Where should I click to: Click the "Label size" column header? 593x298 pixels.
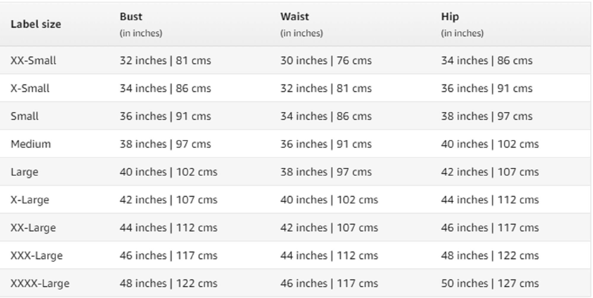click(36, 24)
